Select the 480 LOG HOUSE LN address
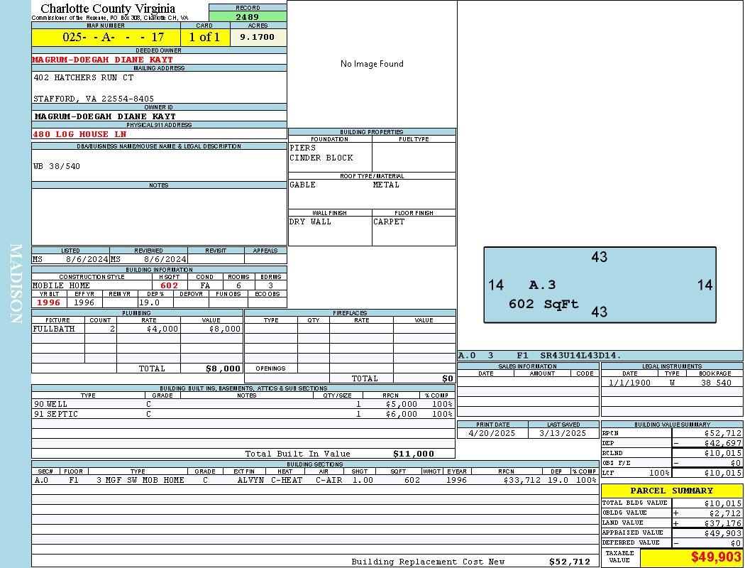This screenshot has width=745, height=568. (x=81, y=134)
